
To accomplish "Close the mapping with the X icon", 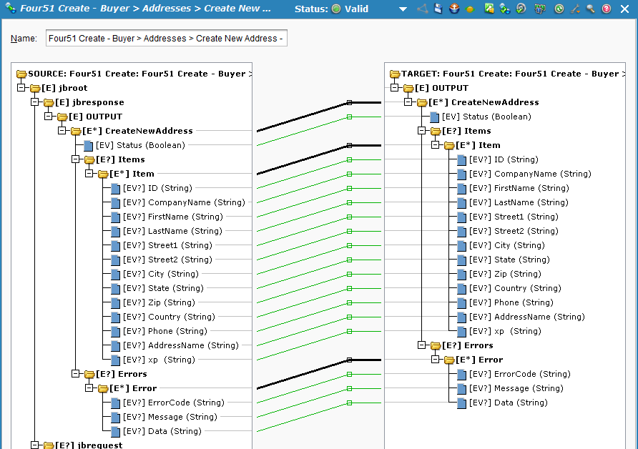I will click(x=624, y=9).
